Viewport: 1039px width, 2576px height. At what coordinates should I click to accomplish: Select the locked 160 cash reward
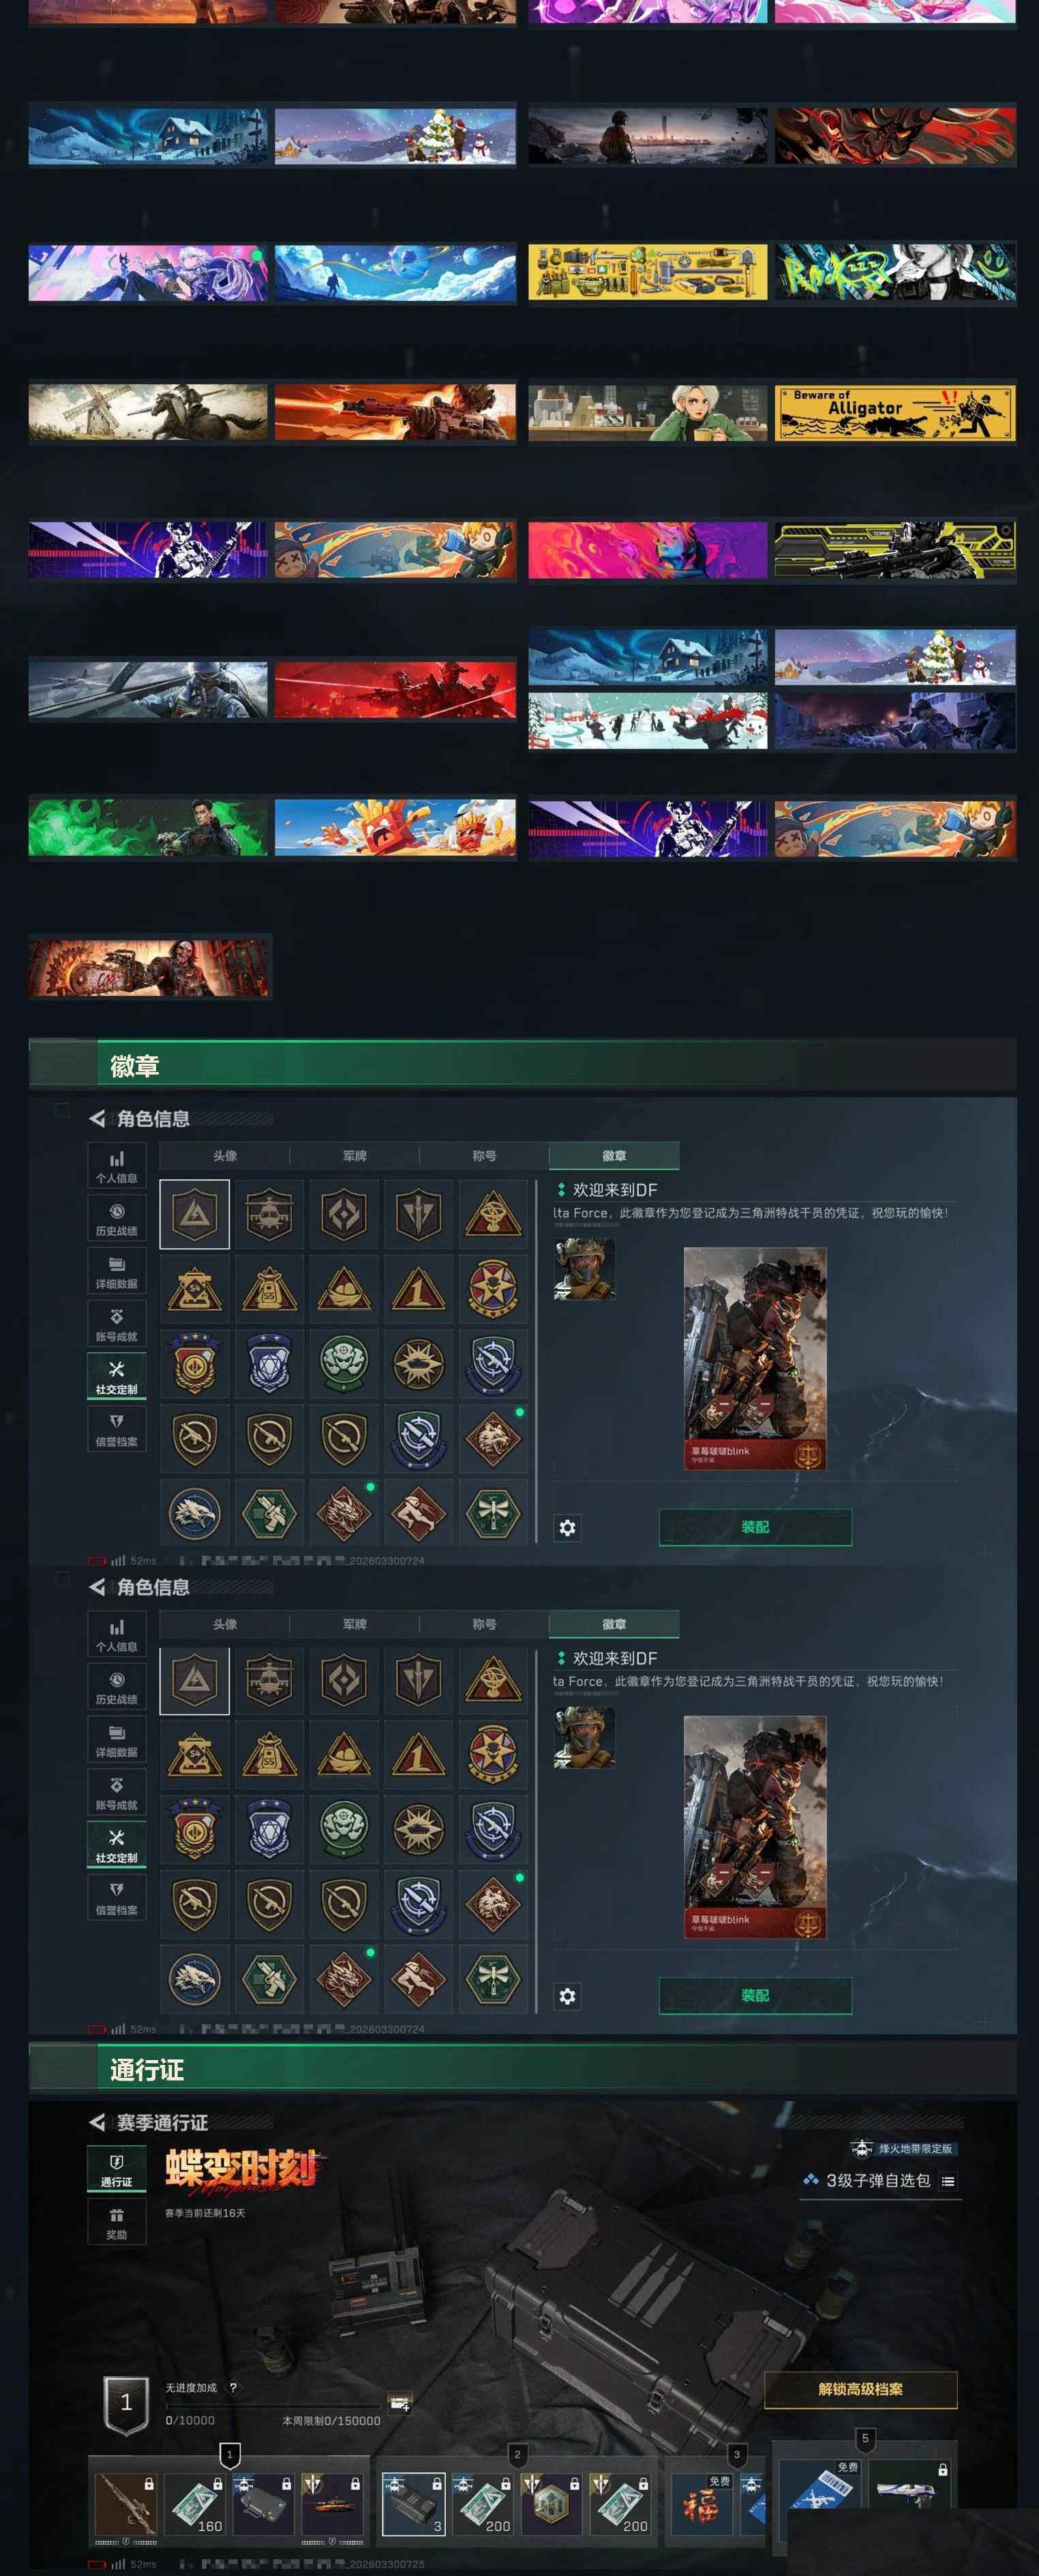coord(195,2504)
